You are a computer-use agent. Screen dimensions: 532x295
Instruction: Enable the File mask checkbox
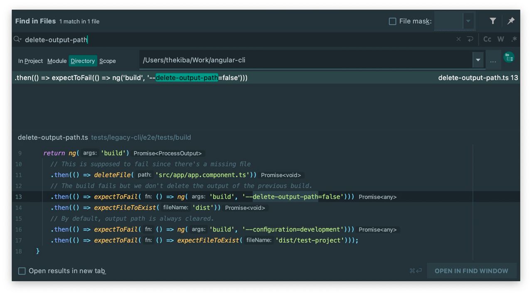tap(392, 21)
